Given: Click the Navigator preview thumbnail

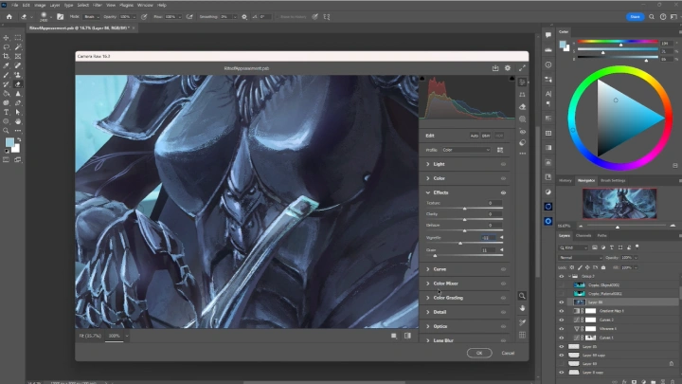Looking at the screenshot, I should (619, 204).
